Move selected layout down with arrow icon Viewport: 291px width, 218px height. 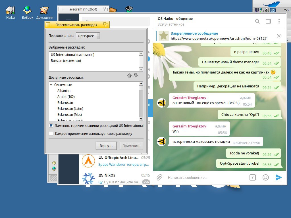tap(136, 75)
